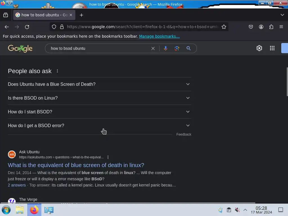
Task: View site security padlock information
Action: coord(62,27)
